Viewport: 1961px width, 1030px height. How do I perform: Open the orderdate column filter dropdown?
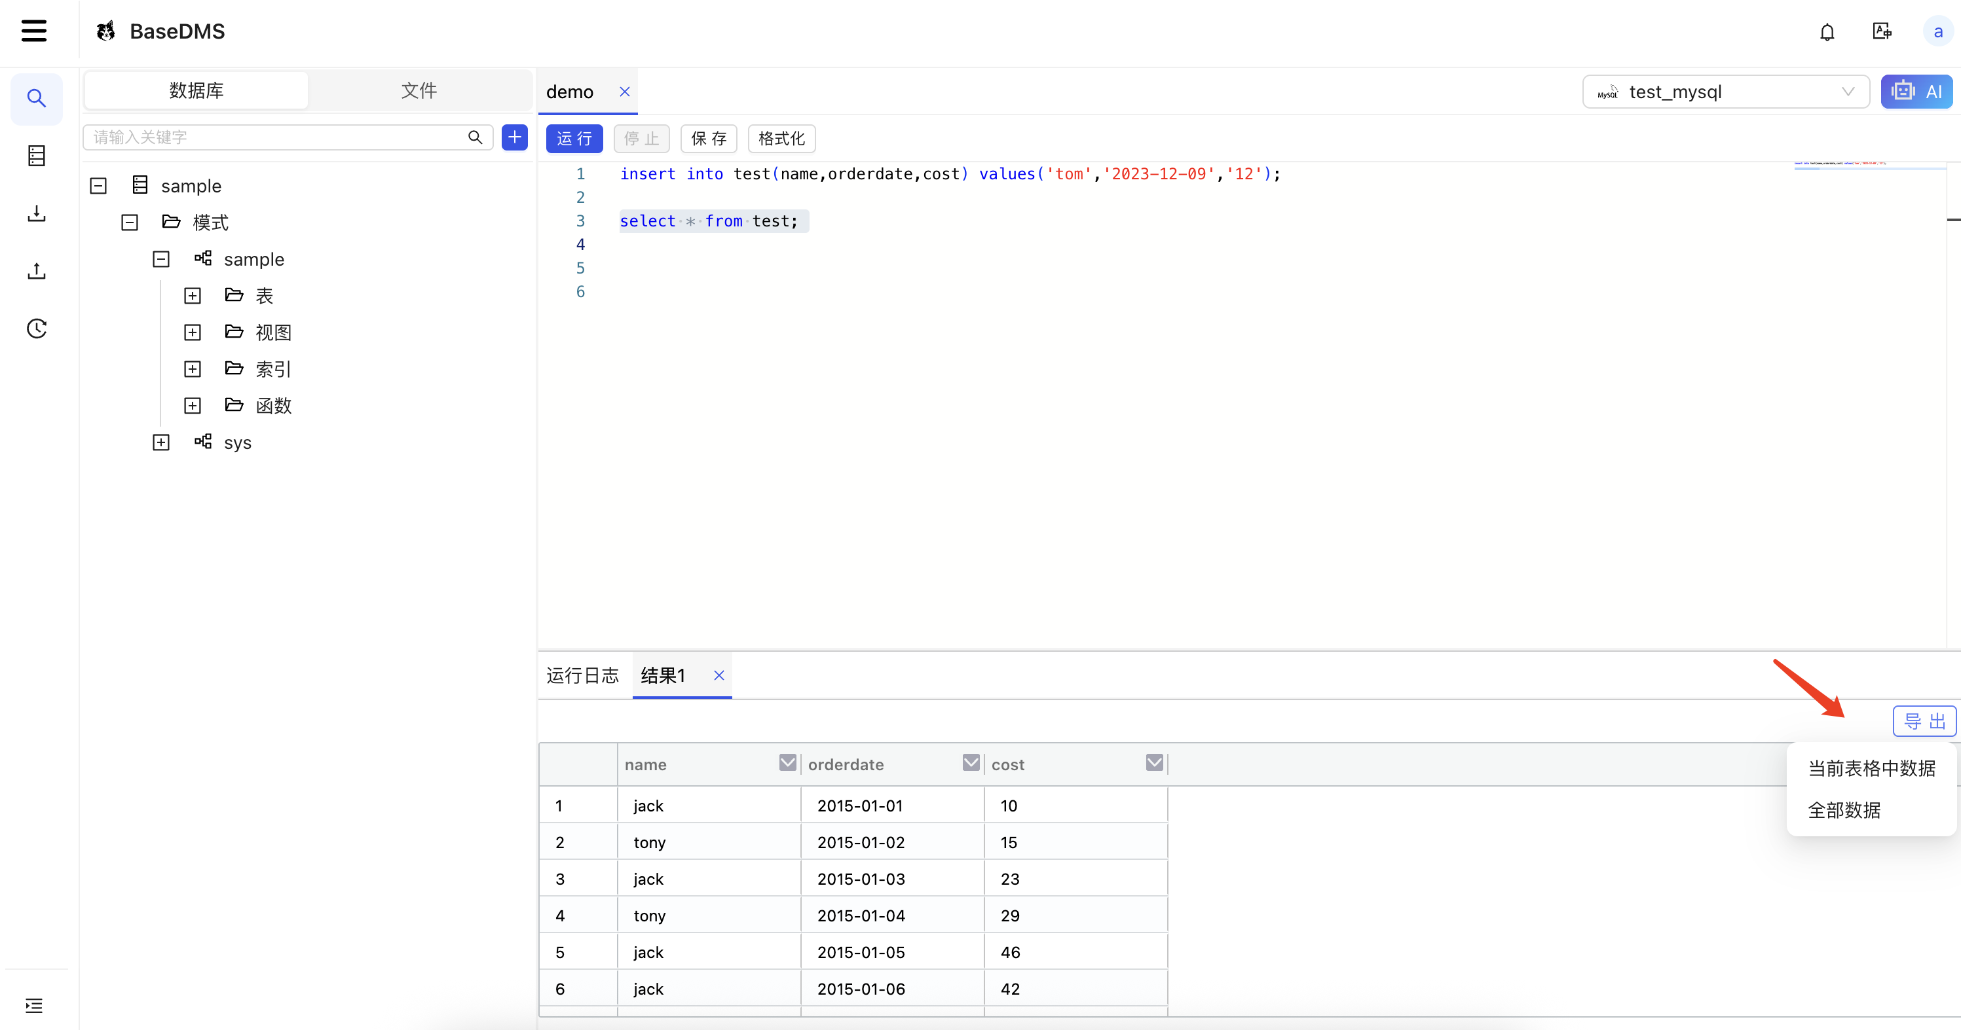click(x=971, y=763)
